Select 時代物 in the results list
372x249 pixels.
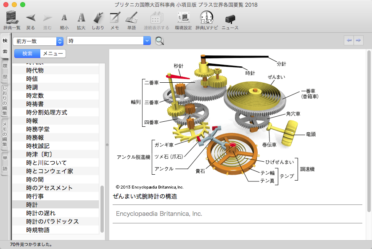55,71
